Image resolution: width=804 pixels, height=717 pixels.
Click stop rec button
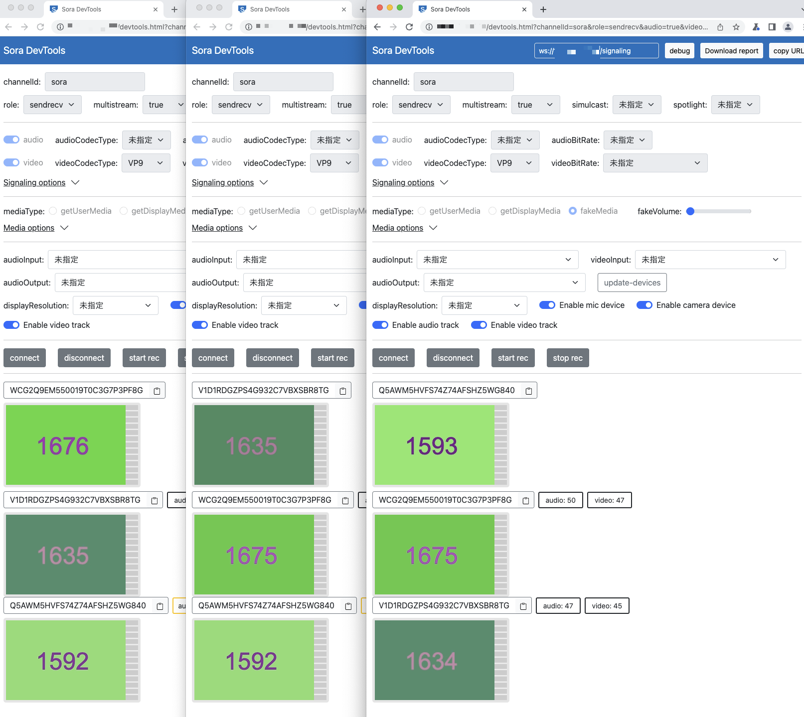(x=568, y=358)
